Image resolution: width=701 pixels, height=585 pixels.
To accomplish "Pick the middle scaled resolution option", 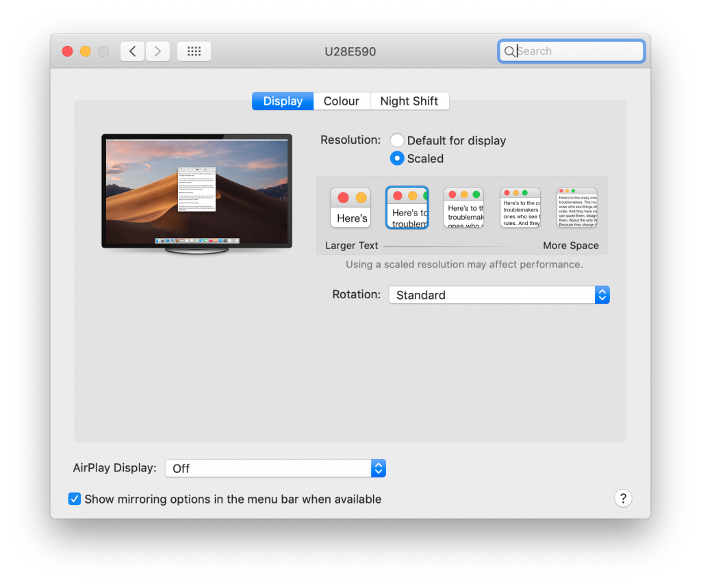I will click(463, 208).
